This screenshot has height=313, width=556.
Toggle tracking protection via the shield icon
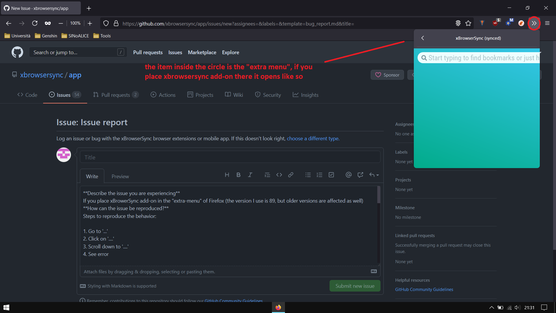click(x=106, y=23)
